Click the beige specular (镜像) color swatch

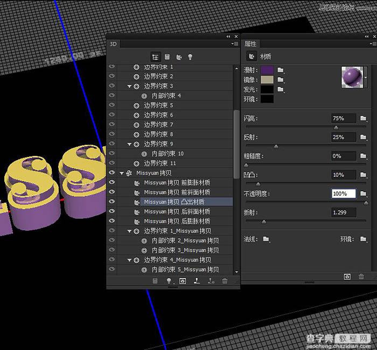[267, 80]
